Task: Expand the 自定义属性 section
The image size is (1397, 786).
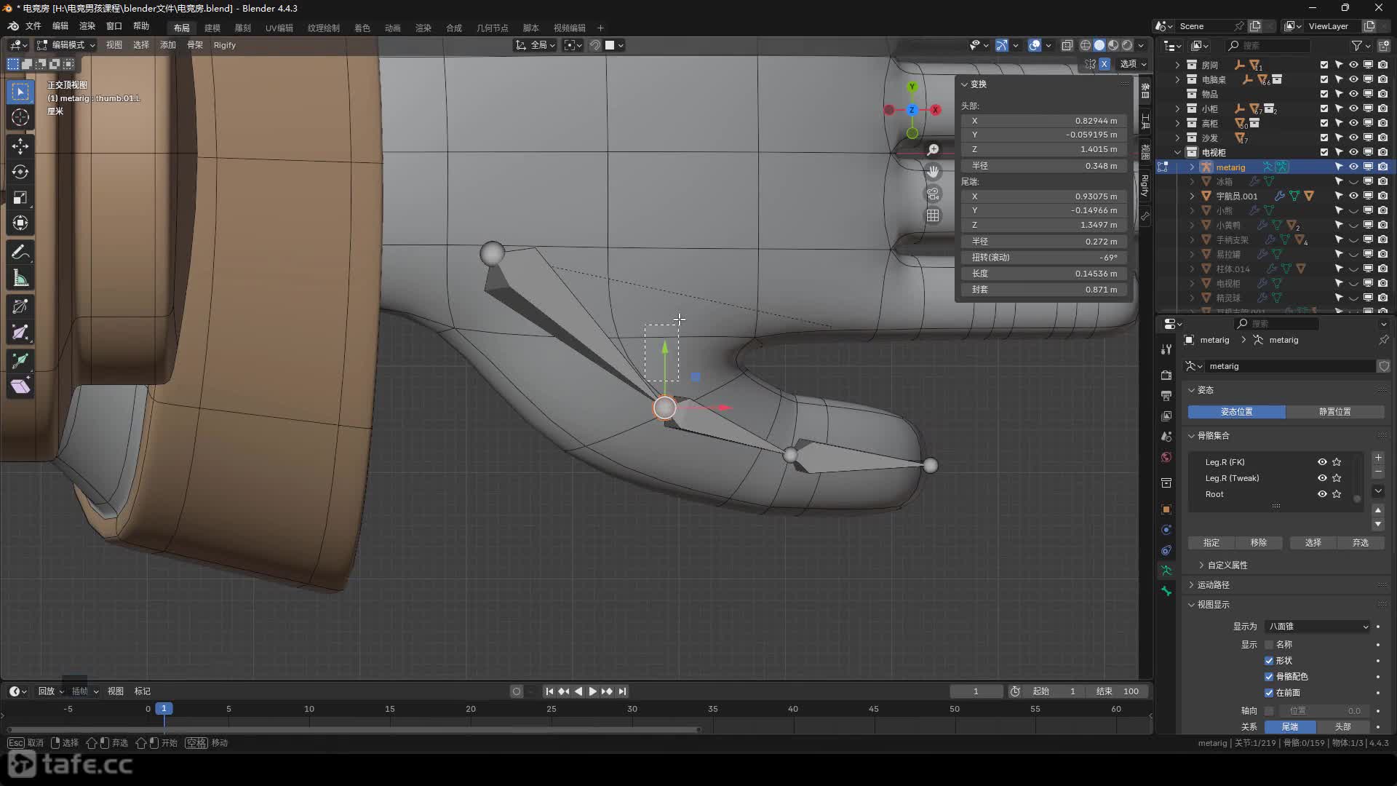Action: point(1226,565)
